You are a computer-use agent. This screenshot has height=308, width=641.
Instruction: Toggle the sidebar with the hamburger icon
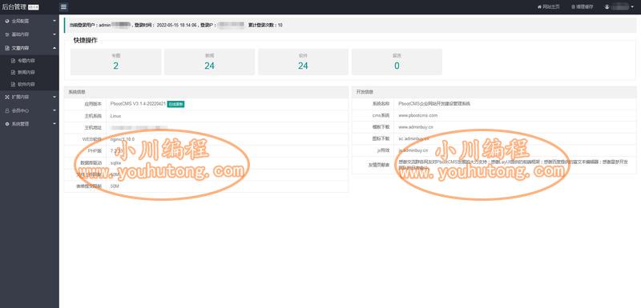coord(64,7)
